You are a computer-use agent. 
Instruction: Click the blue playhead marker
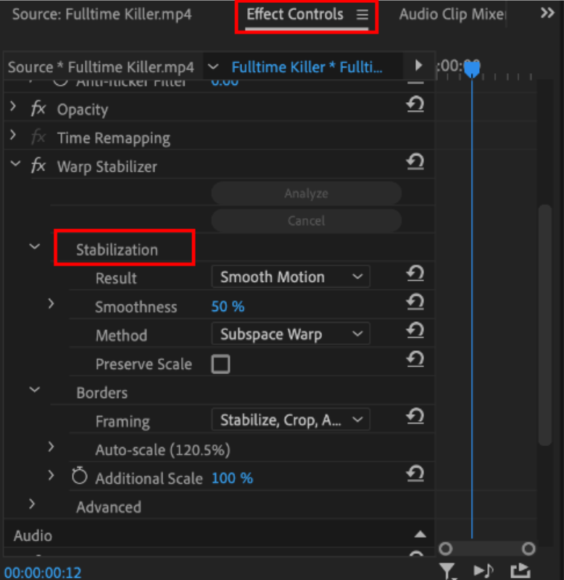pyautogui.click(x=472, y=69)
